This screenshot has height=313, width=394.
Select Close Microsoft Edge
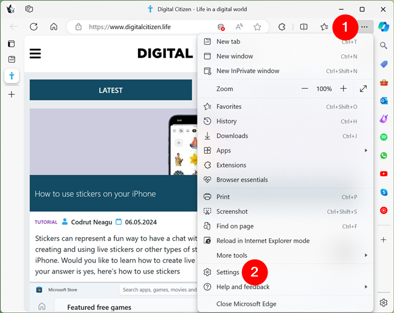[x=285, y=304]
